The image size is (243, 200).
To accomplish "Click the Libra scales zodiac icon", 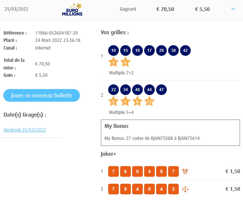I will click(x=185, y=189).
